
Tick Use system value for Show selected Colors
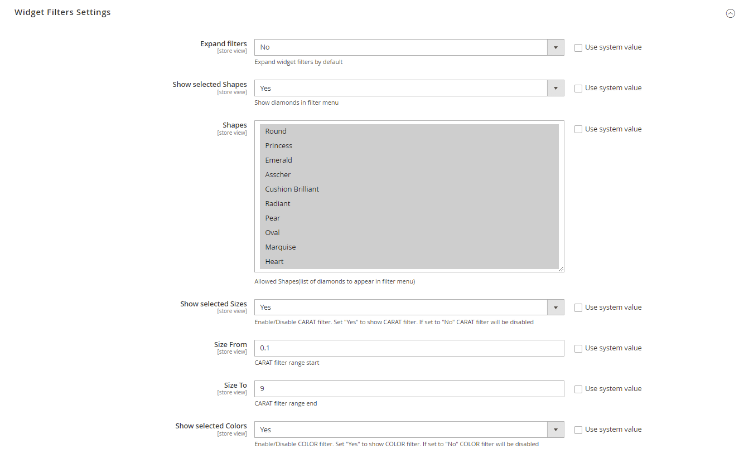[578, 430]
